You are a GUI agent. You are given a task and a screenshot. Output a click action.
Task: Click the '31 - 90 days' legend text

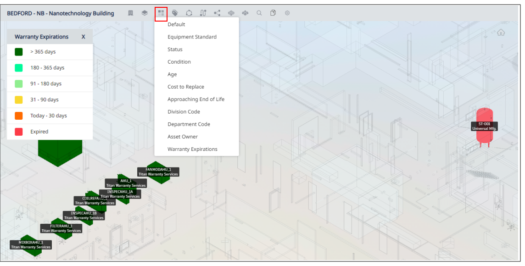pyautogui.click(x=44, y=100)
